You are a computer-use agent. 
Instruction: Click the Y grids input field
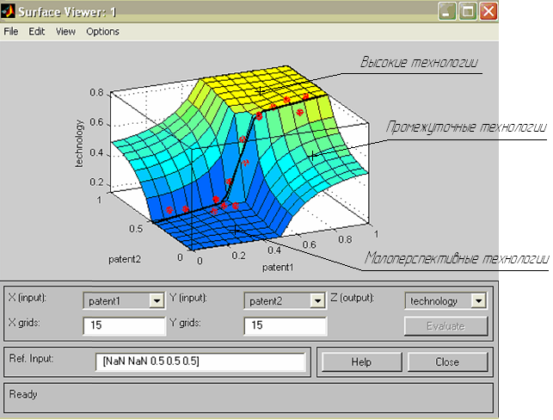(x=286, y=325)
